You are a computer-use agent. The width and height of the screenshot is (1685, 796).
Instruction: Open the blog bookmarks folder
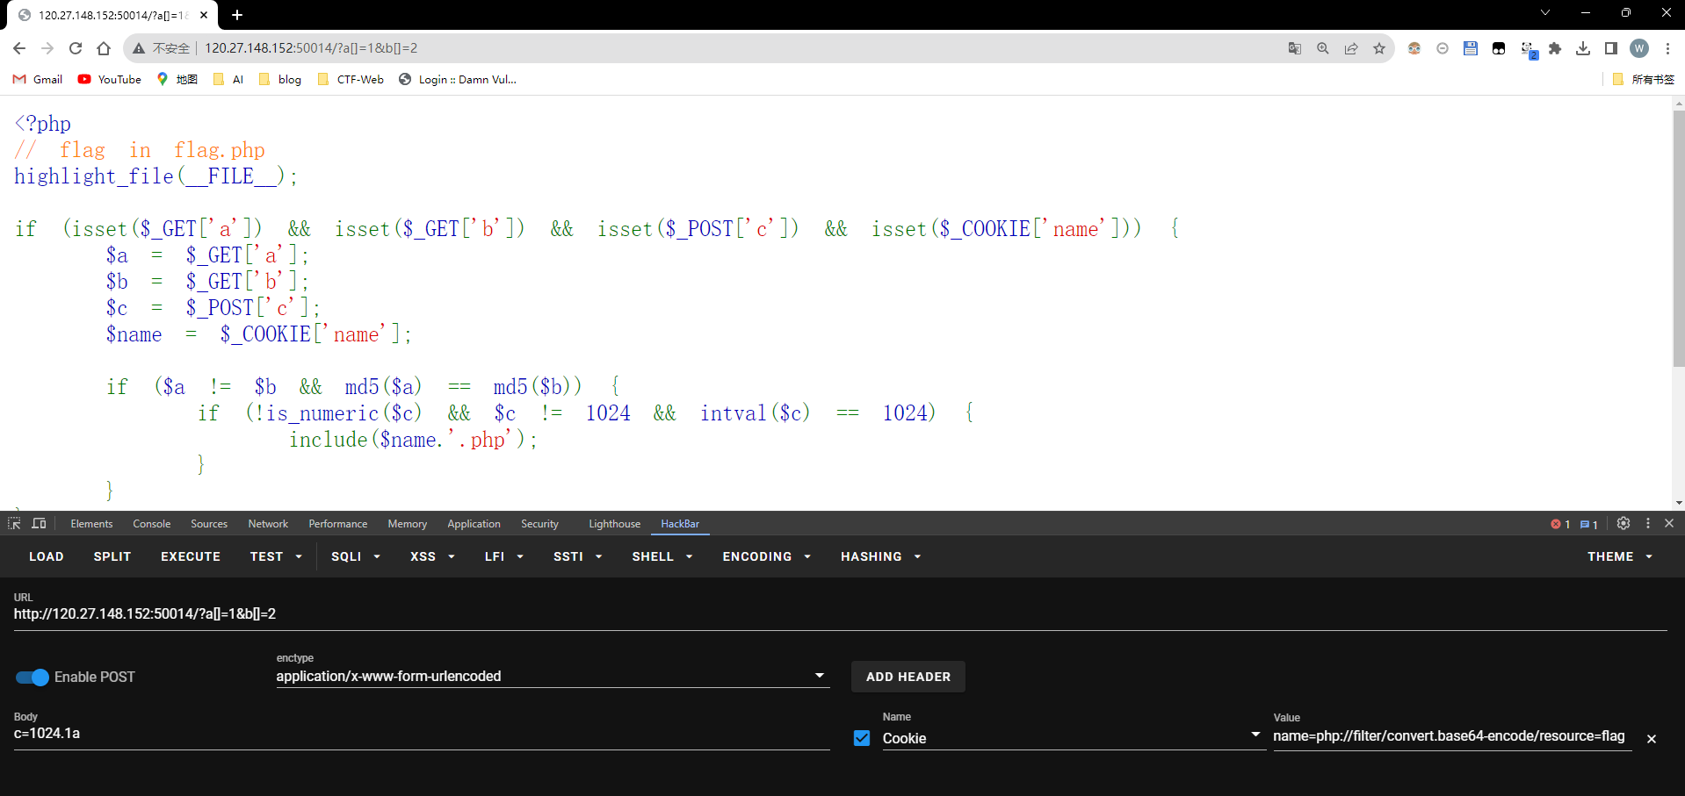pos(280,79)
